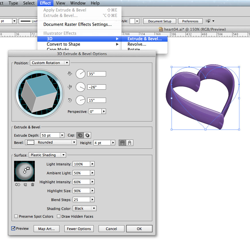Image resolution: width=250 pixels, height=243 pixels.
Task: Open the Window menu
Action: point(78,3)
